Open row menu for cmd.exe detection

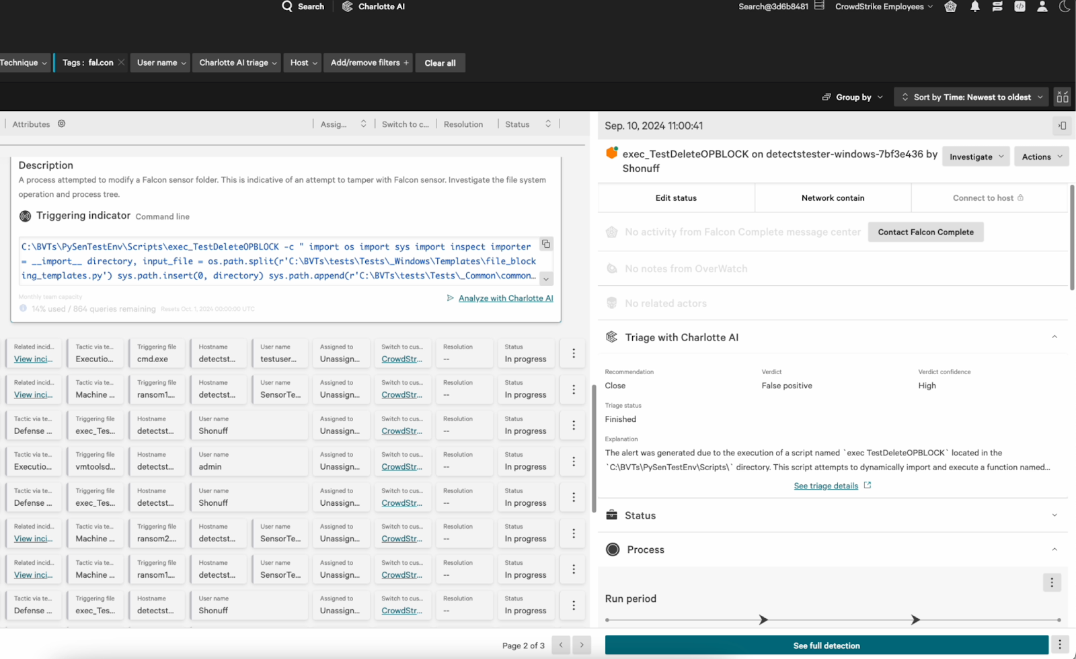(x=574, y=353)
